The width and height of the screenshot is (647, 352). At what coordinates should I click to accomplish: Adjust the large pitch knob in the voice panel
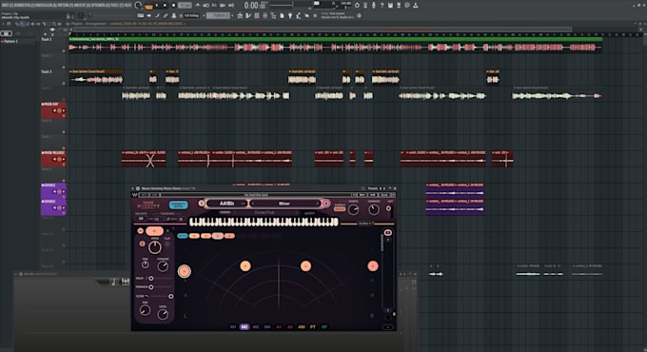coord(155,247)
